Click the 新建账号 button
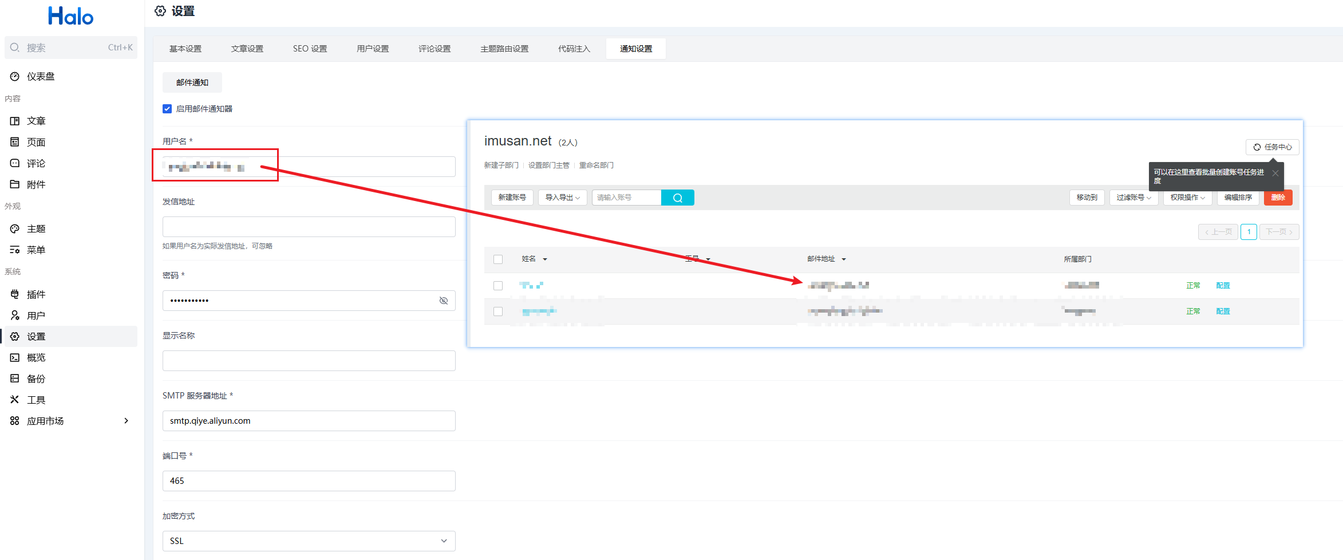The image size is (1343, 560). [512, 198]
